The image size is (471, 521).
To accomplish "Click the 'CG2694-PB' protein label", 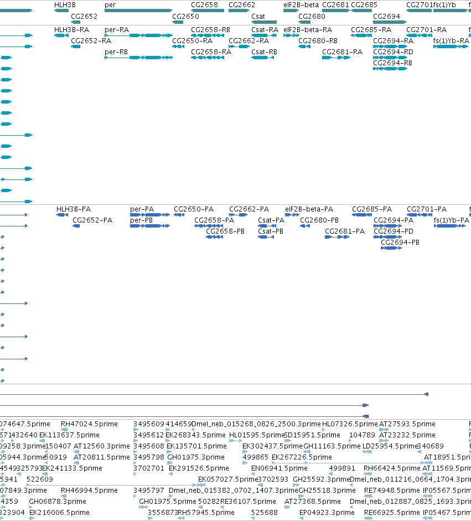I will click(400, 242).
